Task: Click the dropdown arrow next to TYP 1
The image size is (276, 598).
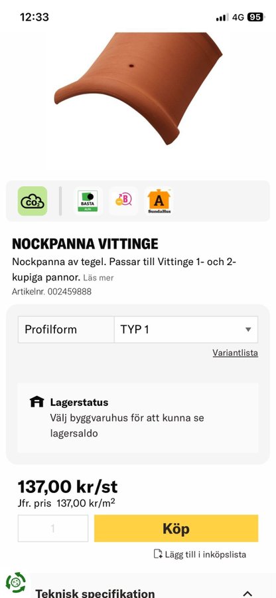Action: click(x=248, y=330)
